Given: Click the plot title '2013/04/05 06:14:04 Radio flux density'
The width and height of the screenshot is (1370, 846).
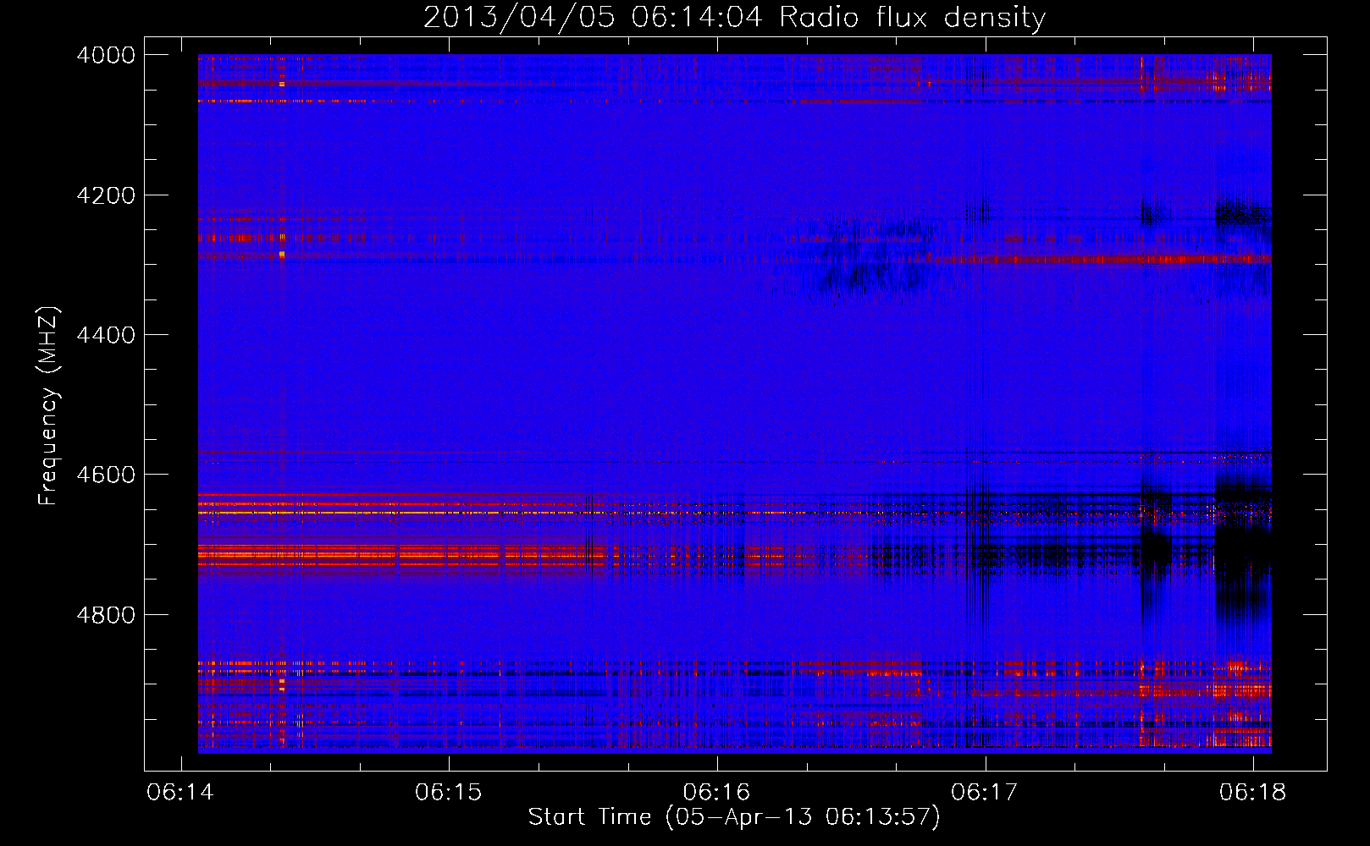Looking at the screenshot, I should 735,17.
